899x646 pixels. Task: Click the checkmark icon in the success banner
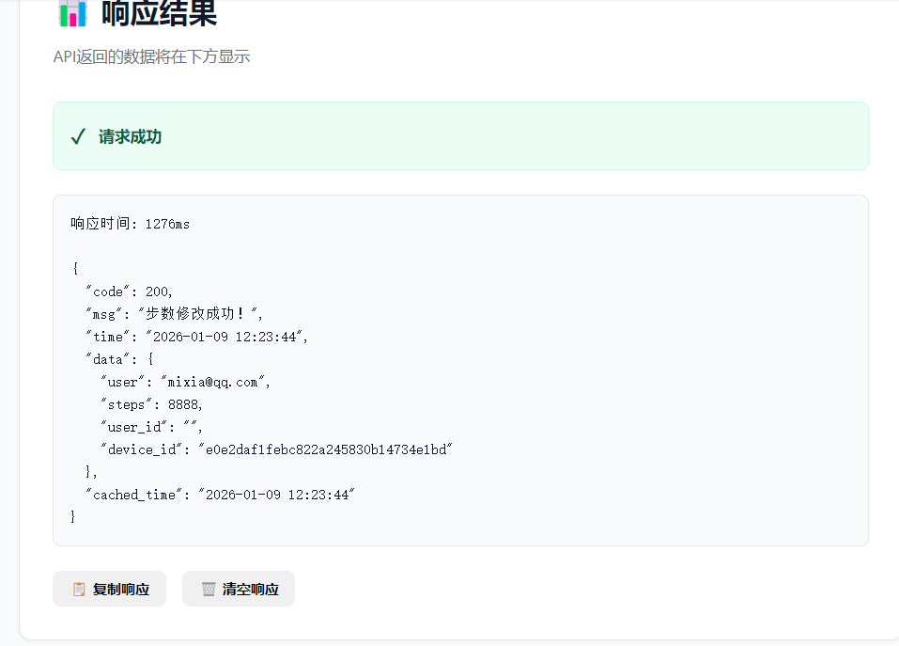[x=79, y=135]
